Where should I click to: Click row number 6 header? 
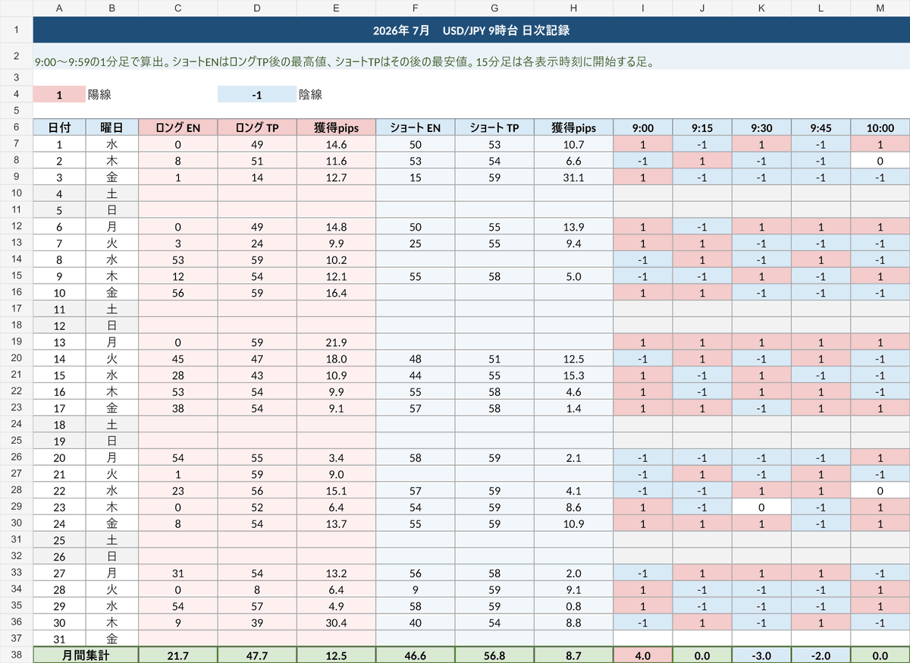click(16, 127)
